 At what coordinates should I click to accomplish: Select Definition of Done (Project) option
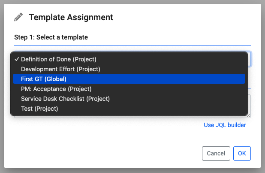tap(58, 59)
